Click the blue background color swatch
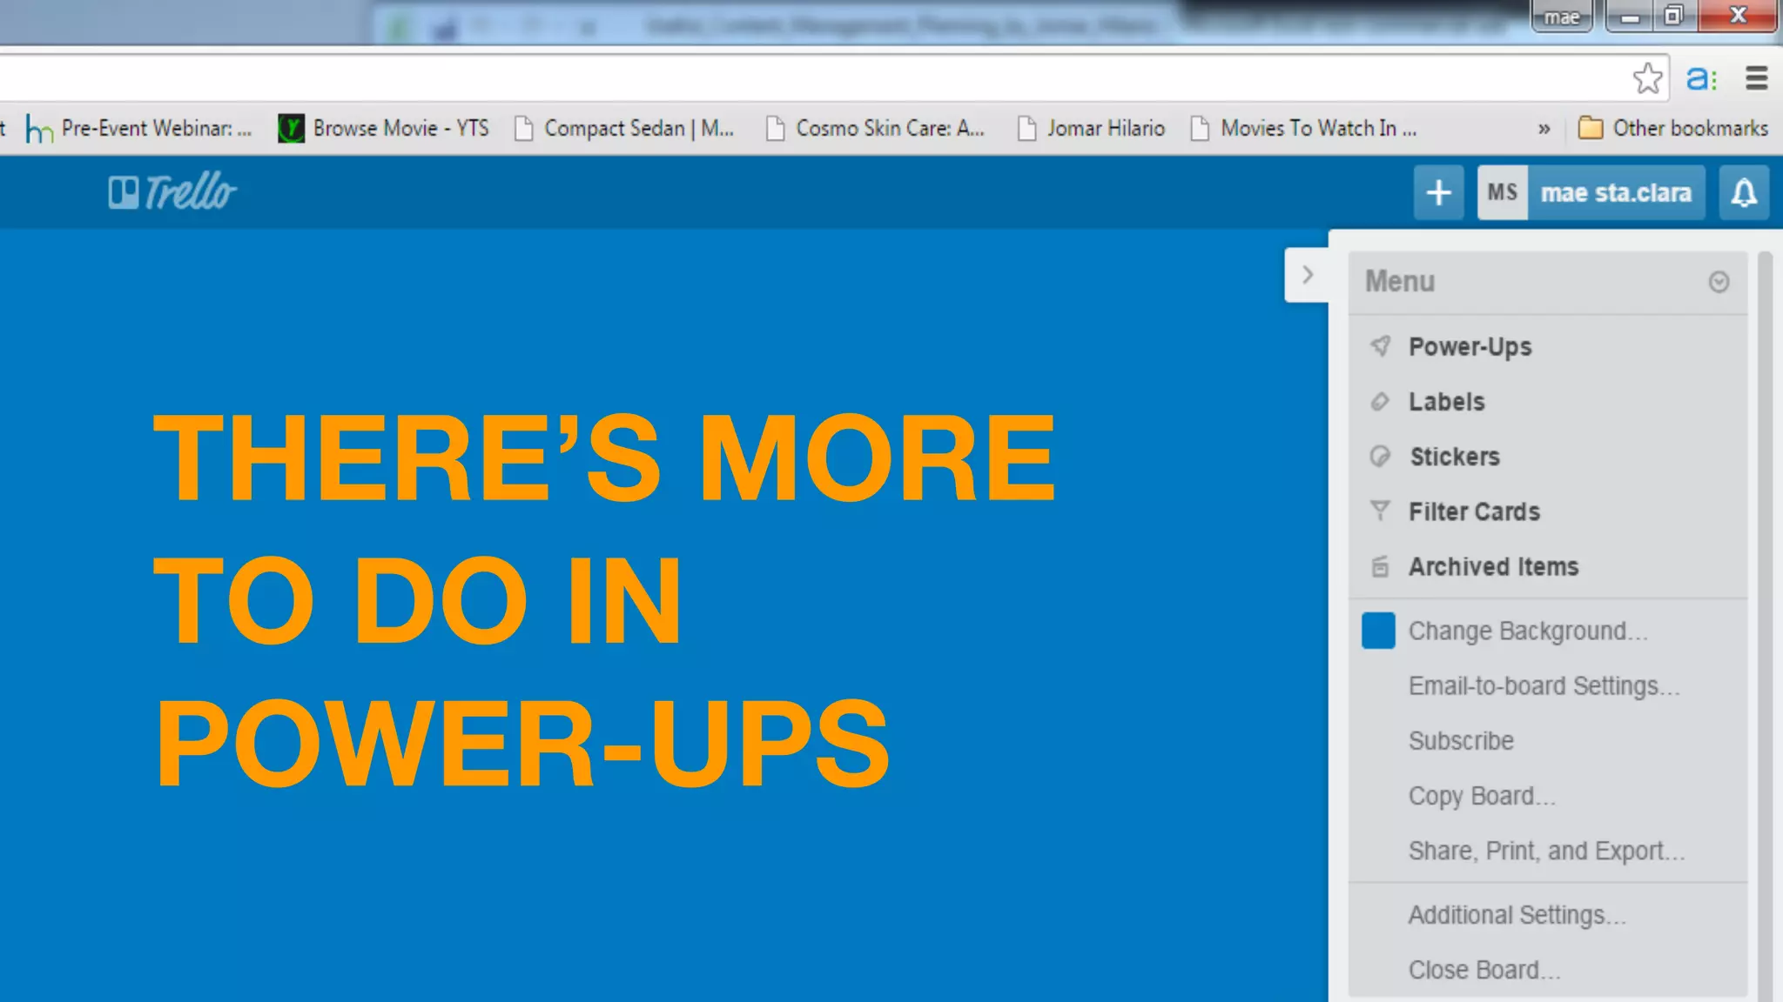Screen dimensions: 1783x1002 pyautogui.click(x=1378, y=631)
